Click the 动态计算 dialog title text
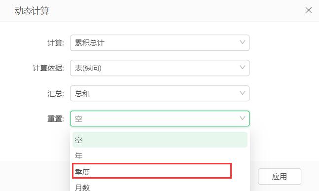Screen dimensions: 319x191 [x=32, y=10]
